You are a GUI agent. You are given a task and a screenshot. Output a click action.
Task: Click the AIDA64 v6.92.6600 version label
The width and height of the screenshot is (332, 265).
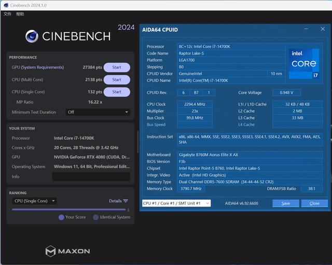(242, 203)
